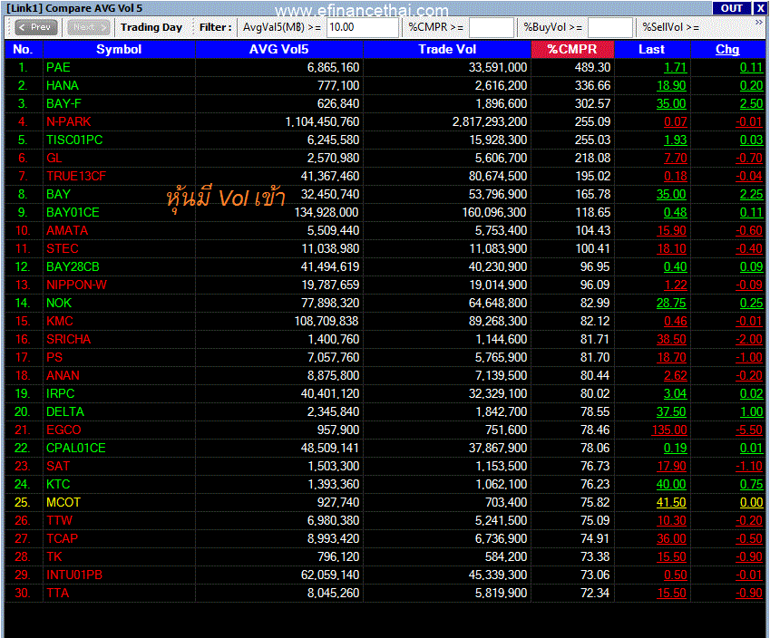Click change value 2.50 for BAY-F
This screenshot has height=638, width=770.
(x=751, y=104)
